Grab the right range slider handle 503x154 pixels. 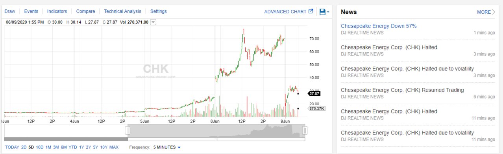click(304, 130)
